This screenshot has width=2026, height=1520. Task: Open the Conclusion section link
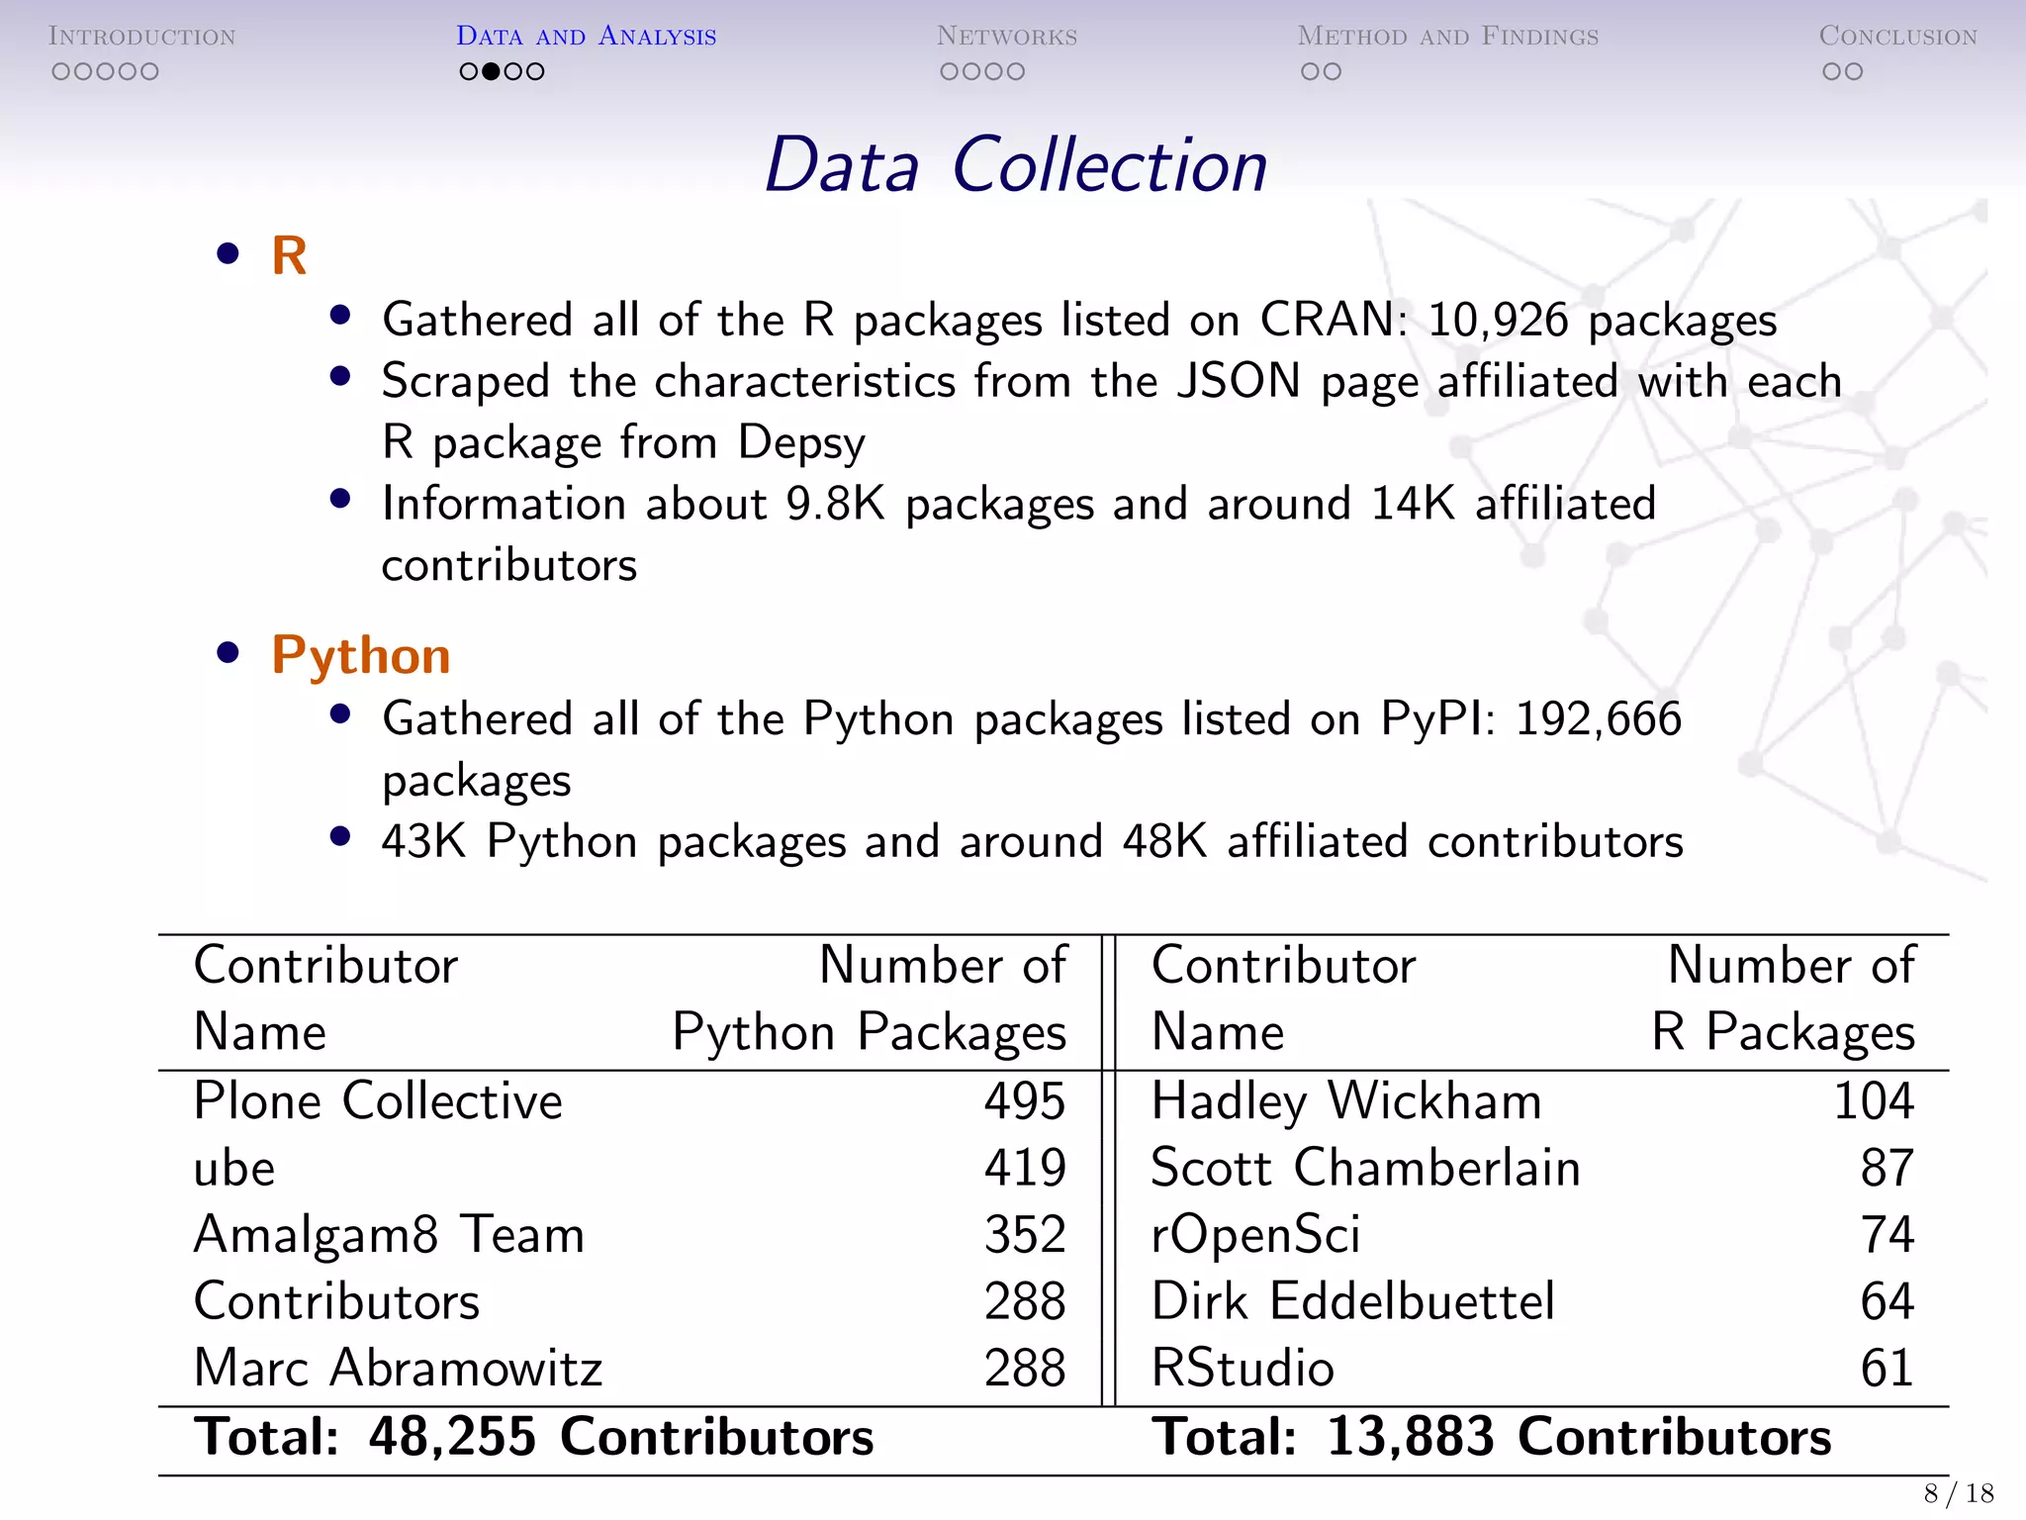[x=1897, y=37]
